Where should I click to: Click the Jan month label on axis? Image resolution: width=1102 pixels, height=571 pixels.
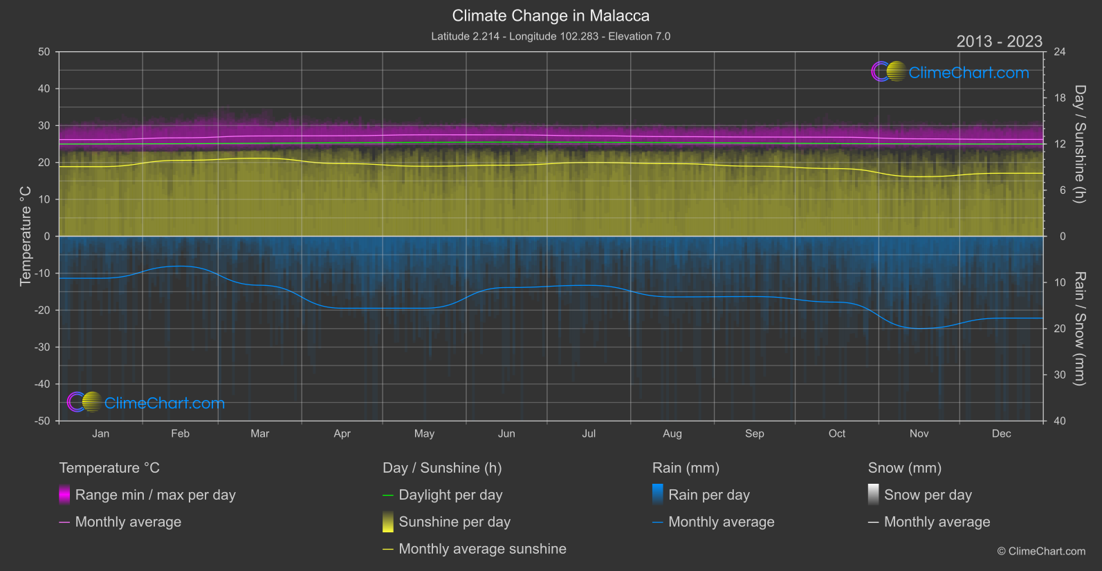coord(101,433)
